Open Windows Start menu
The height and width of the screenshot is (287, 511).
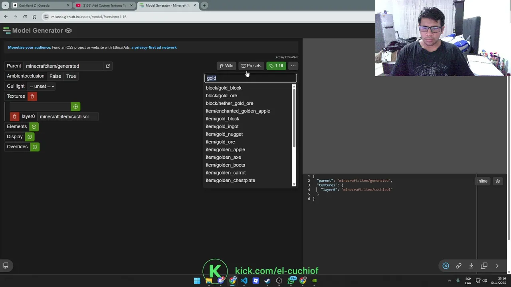pos(197,281)
